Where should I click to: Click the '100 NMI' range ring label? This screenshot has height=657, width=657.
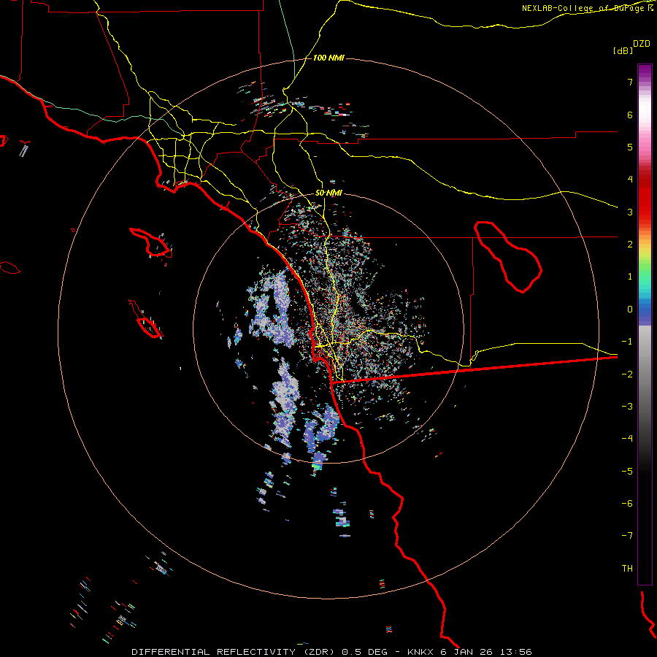point(328,58)
